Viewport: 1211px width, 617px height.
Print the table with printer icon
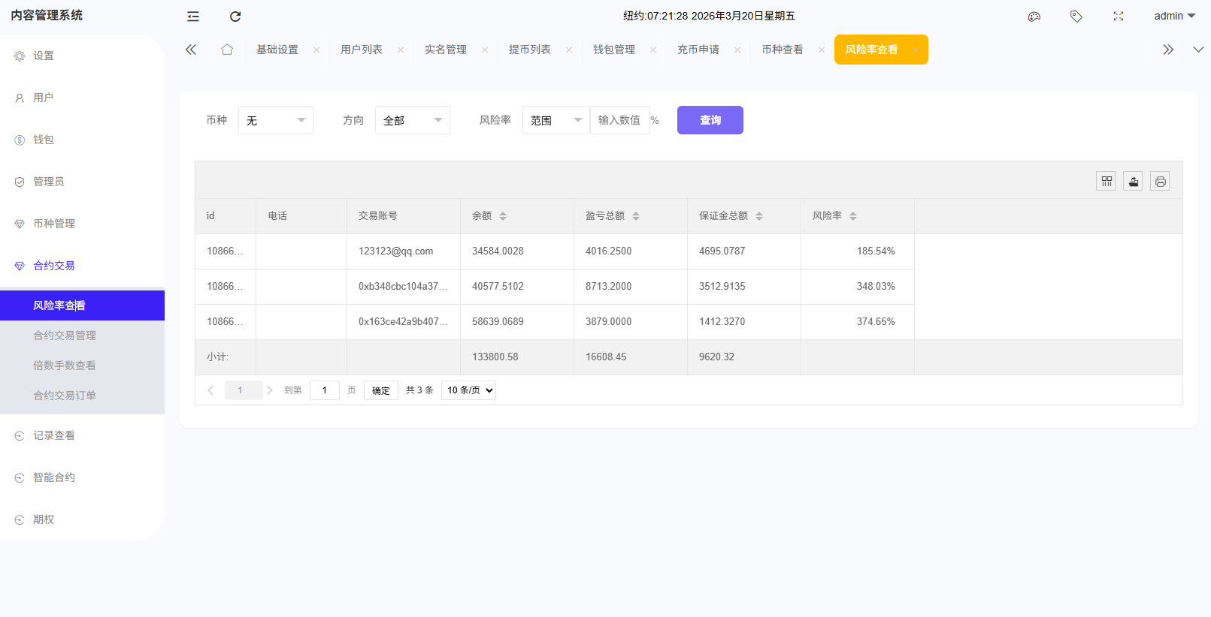coord(1160,181)
